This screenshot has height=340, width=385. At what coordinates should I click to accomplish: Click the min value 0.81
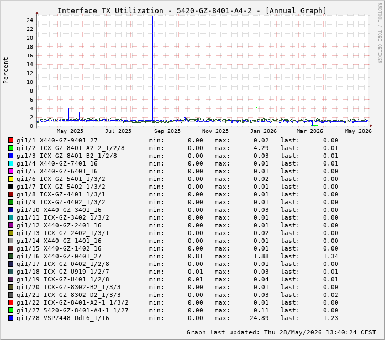coord(196,256)
